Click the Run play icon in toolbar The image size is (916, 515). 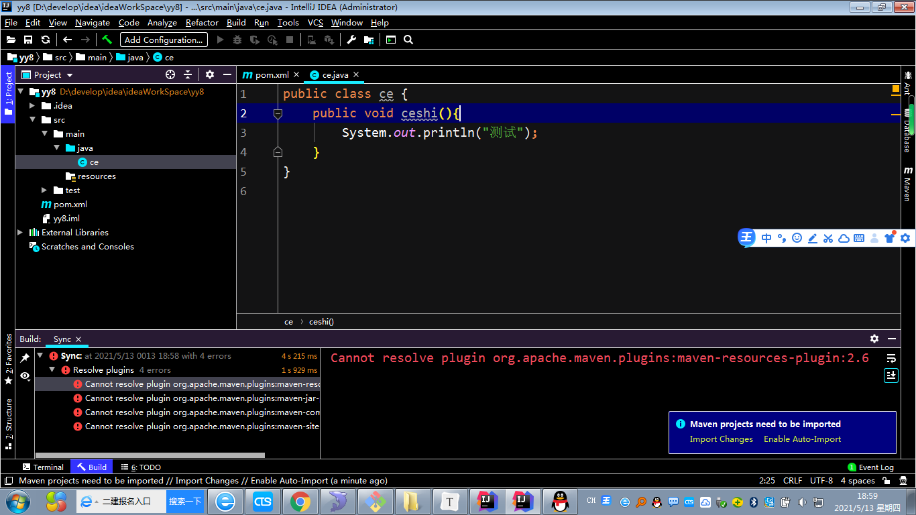220,40
